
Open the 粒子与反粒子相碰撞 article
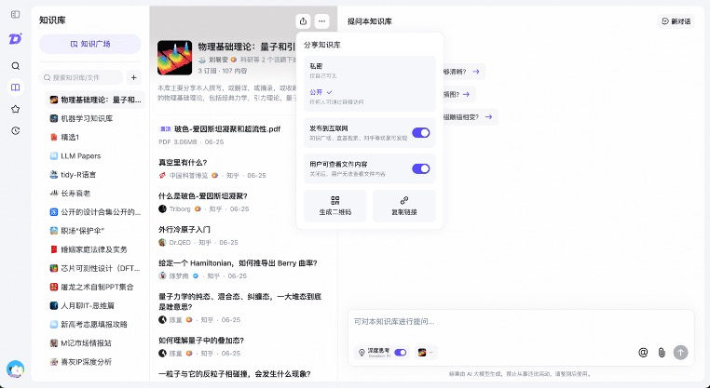coord(235,374)
